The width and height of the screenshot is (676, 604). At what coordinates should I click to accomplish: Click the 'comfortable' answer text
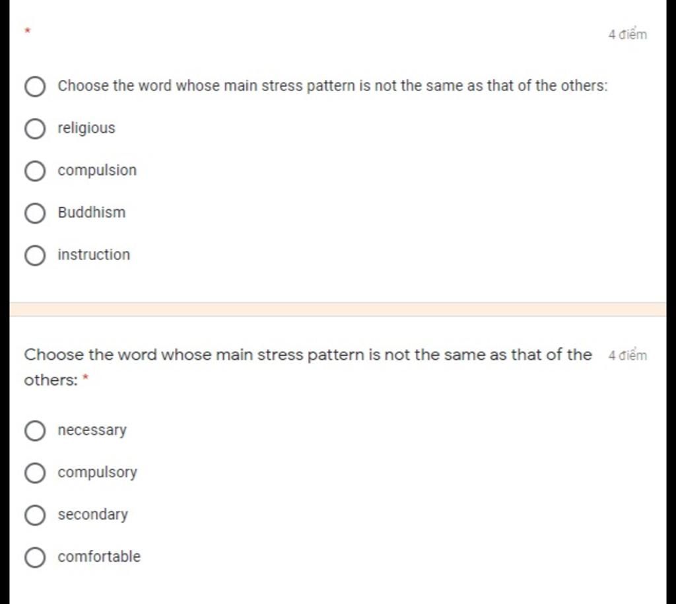(x=99, y=556)
